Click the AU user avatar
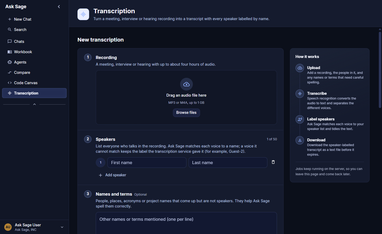The image size is (382, 234). (x=8, y=227)
